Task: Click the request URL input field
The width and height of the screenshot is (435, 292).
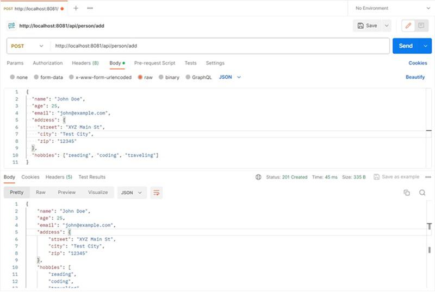Action: click(x=217, y=46)
